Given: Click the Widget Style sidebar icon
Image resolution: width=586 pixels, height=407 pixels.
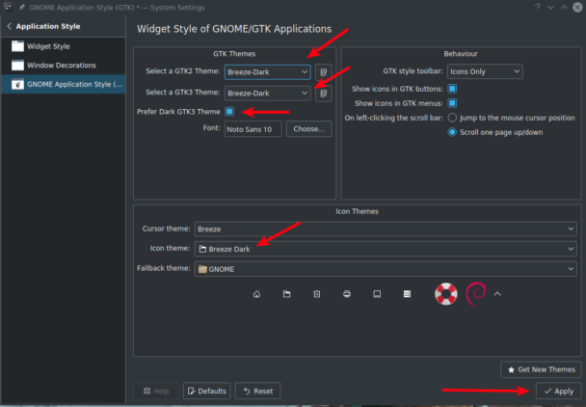Looking at the screenshot, I should pyautogui.click(x=17, y=46).
